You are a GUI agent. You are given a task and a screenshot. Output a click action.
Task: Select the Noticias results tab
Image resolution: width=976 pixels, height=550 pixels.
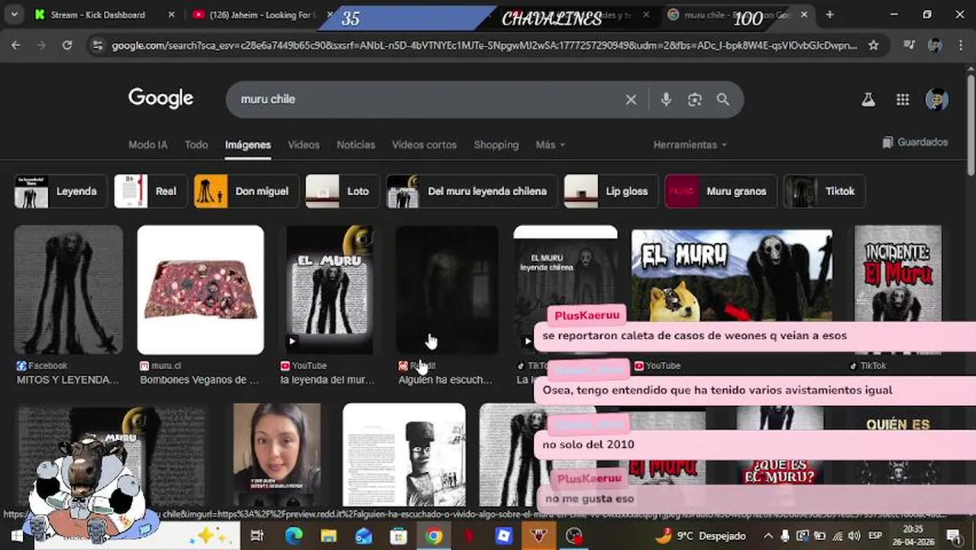pos(356,144)
